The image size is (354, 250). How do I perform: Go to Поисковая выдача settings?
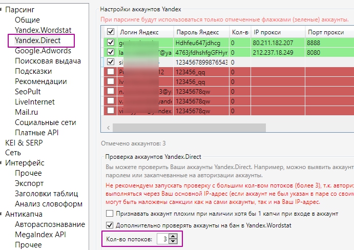click(x=48, y=61)
